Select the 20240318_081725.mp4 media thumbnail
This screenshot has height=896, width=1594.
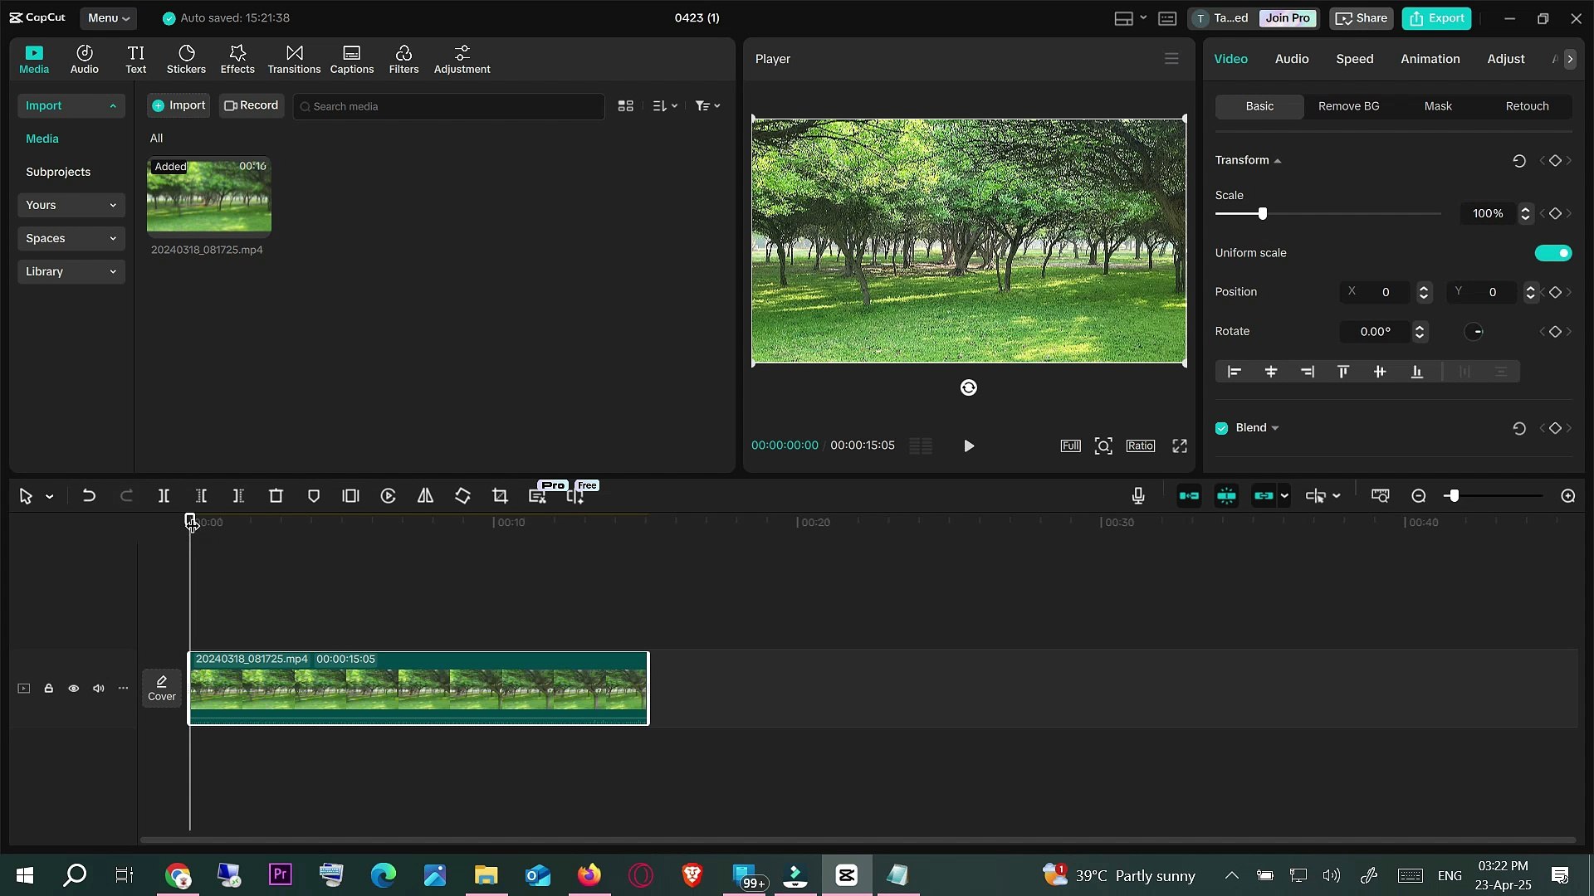coord(208,196)
